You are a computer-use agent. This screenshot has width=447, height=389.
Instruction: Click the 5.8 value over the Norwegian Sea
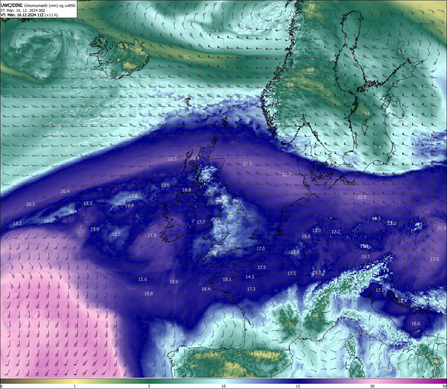pos(215,31)
